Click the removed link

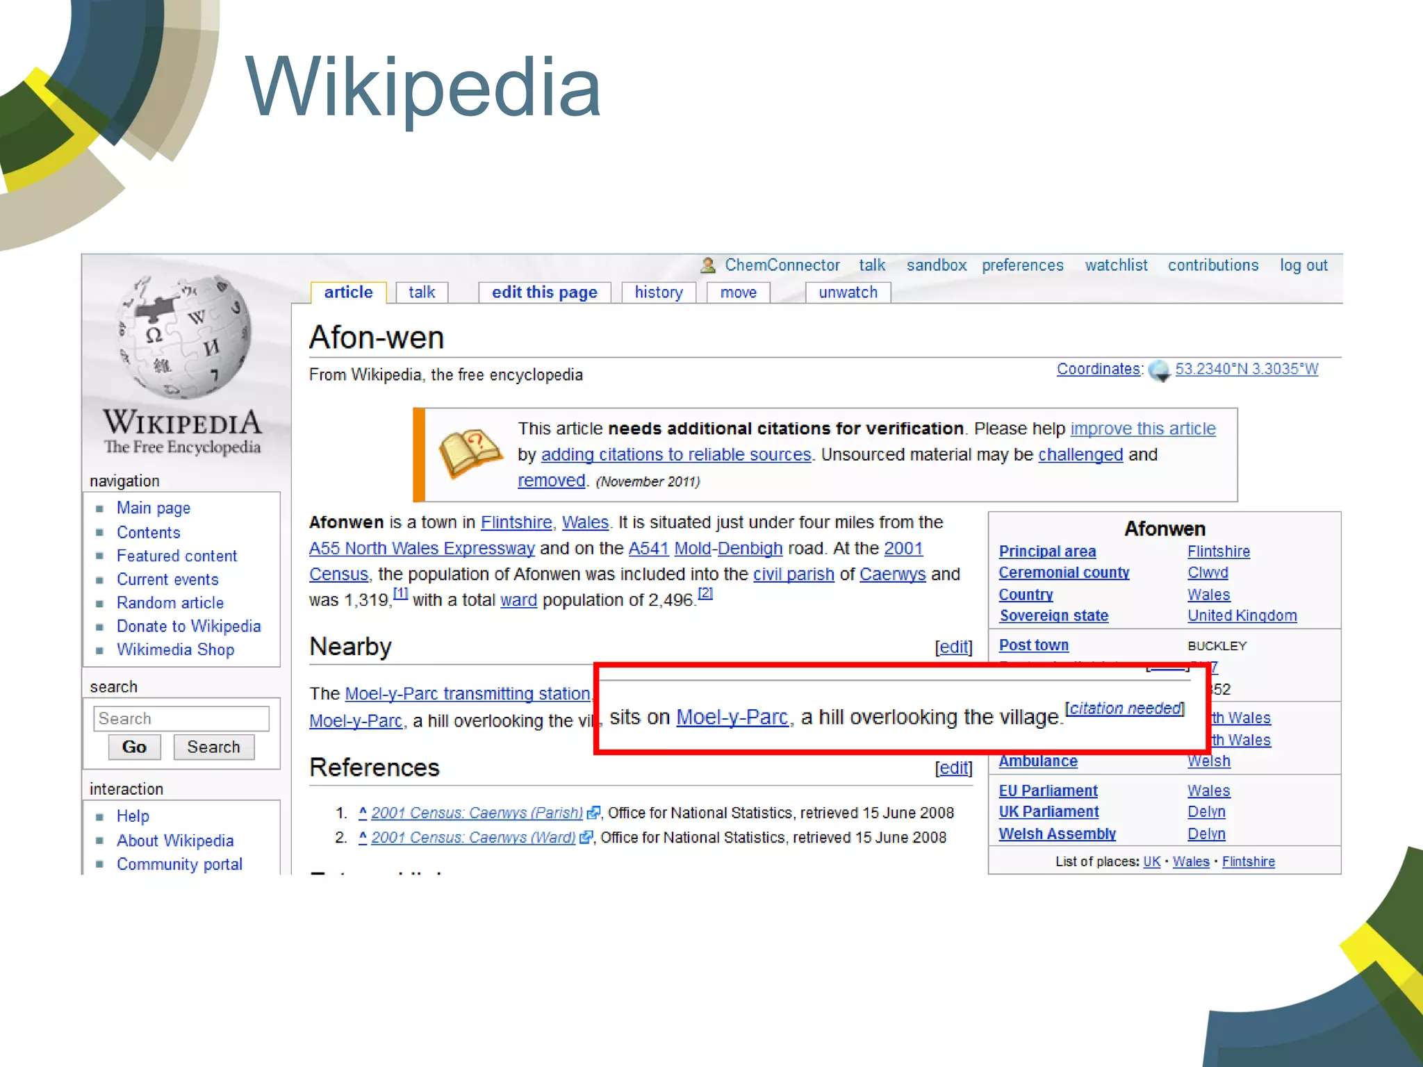coord(552,480)
